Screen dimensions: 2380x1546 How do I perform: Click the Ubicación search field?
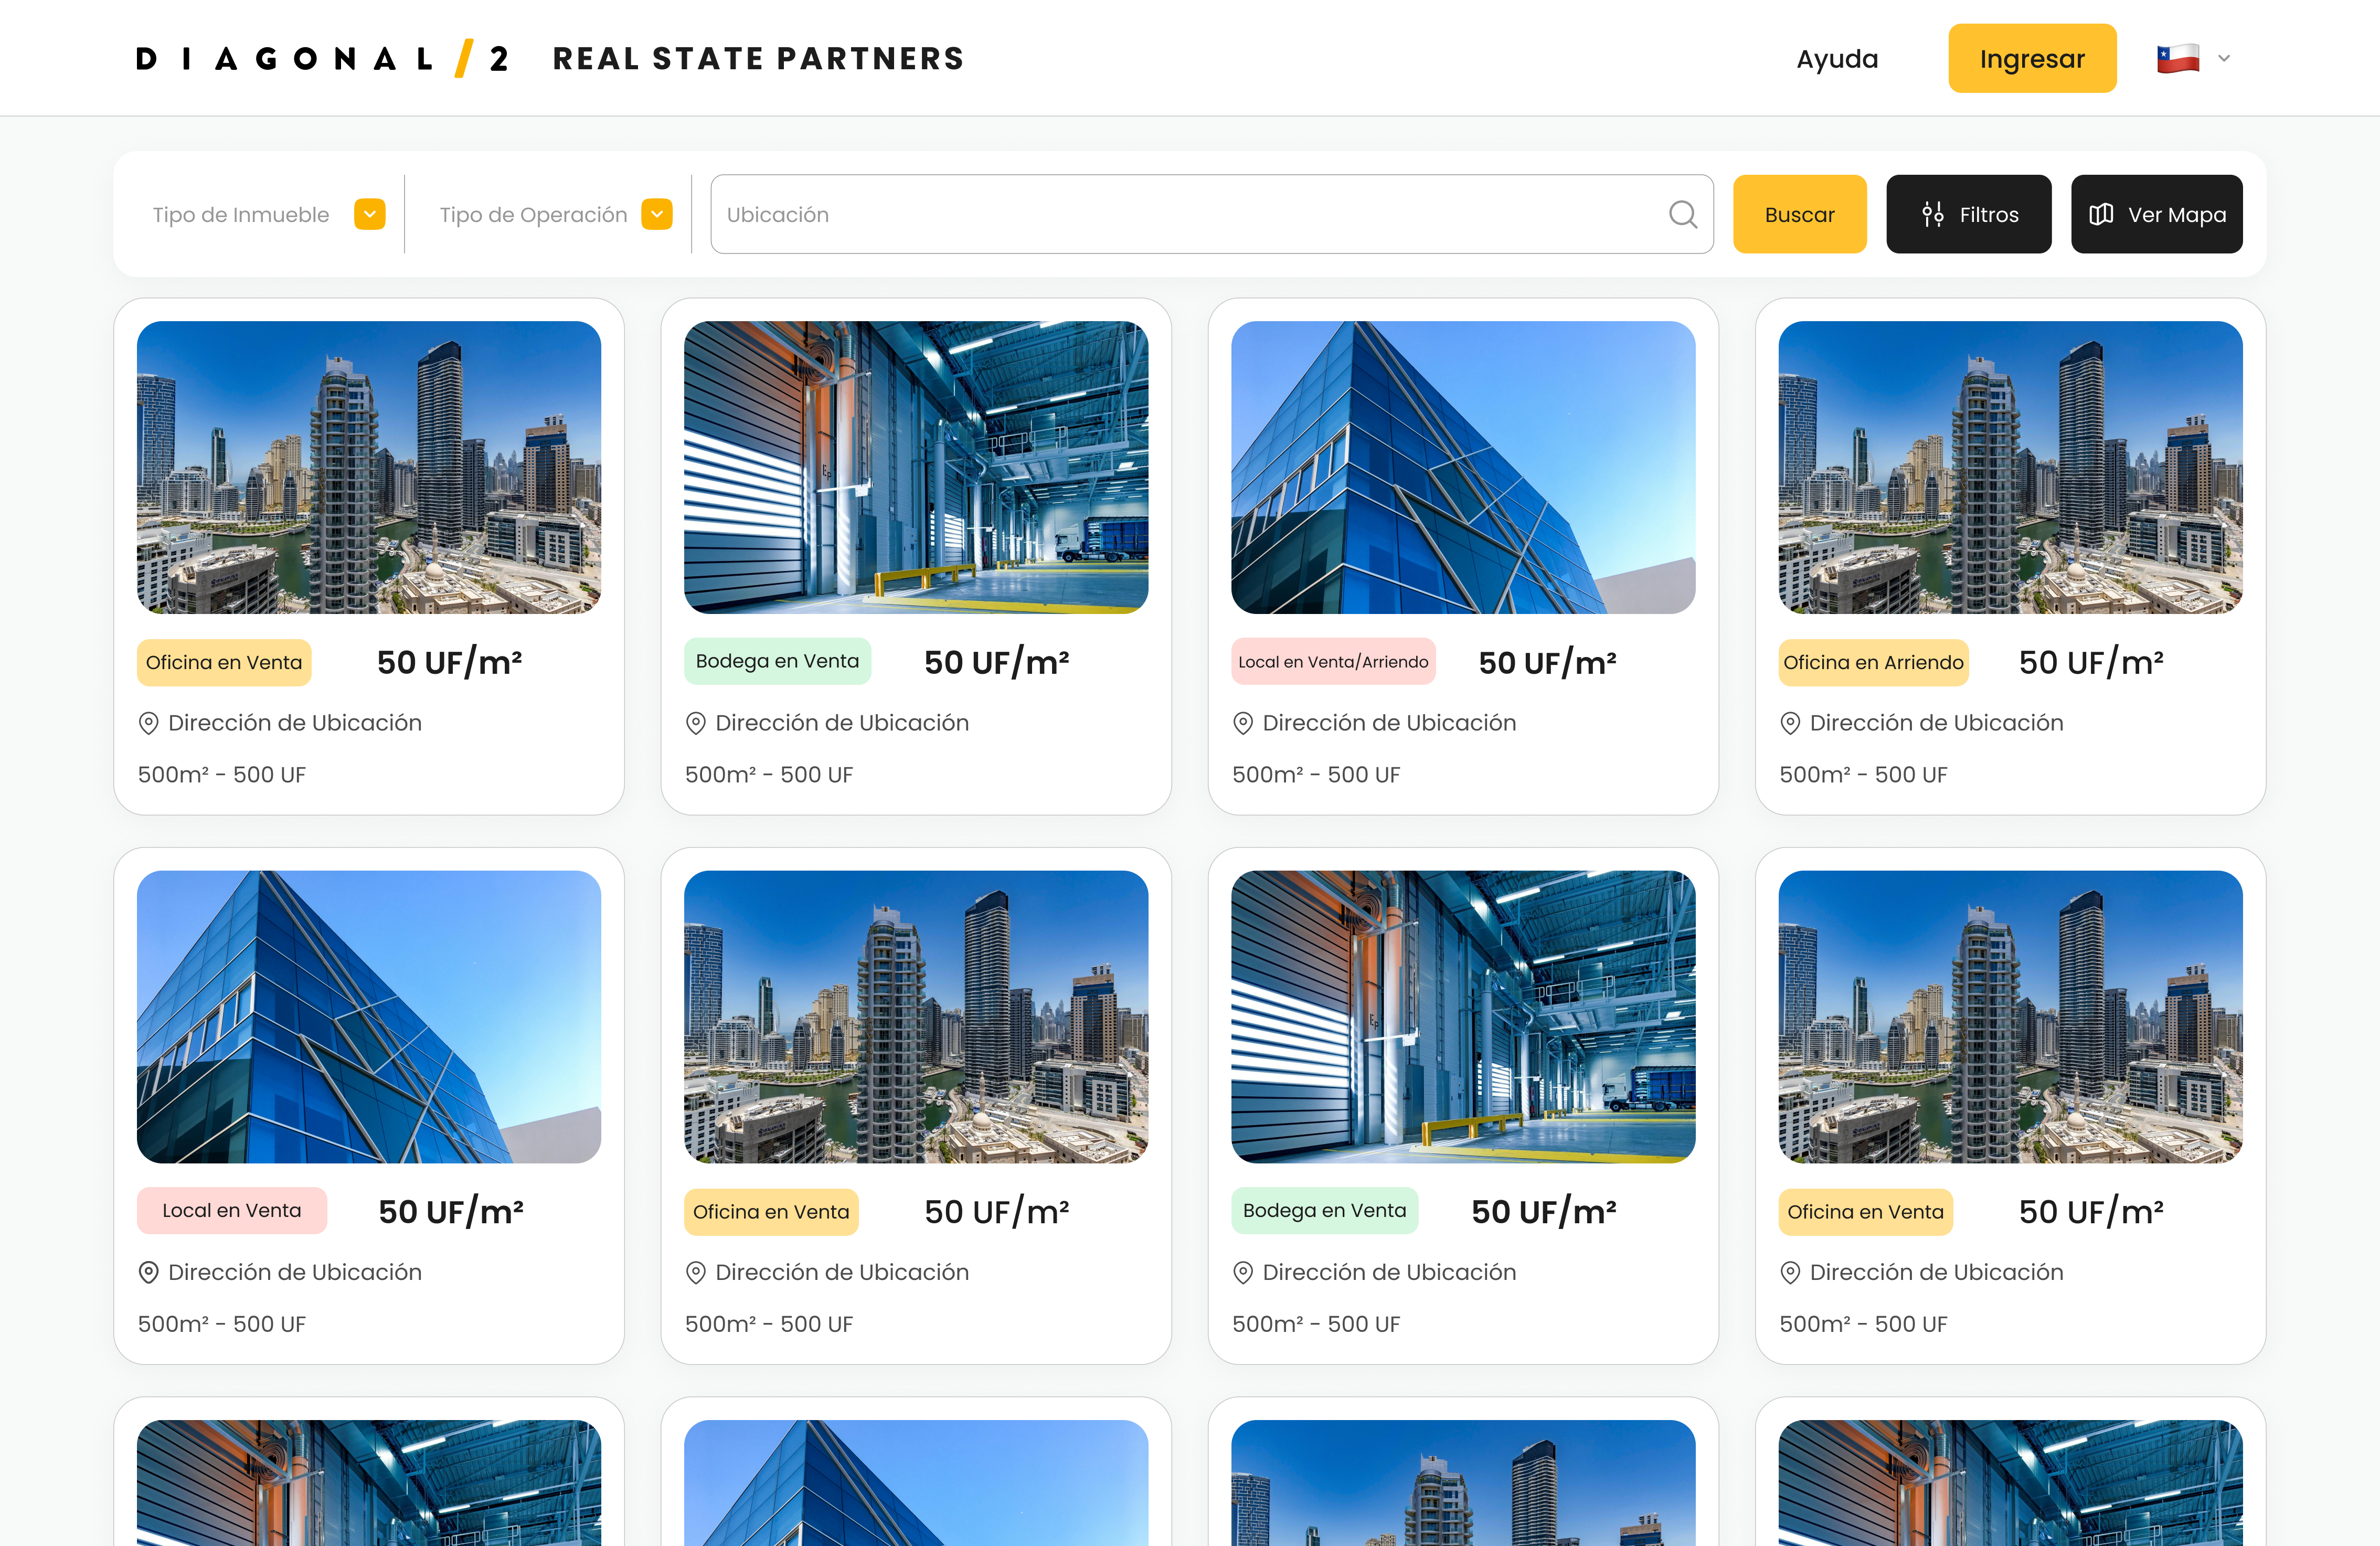pyautogui.click(x=1100, y=214)
